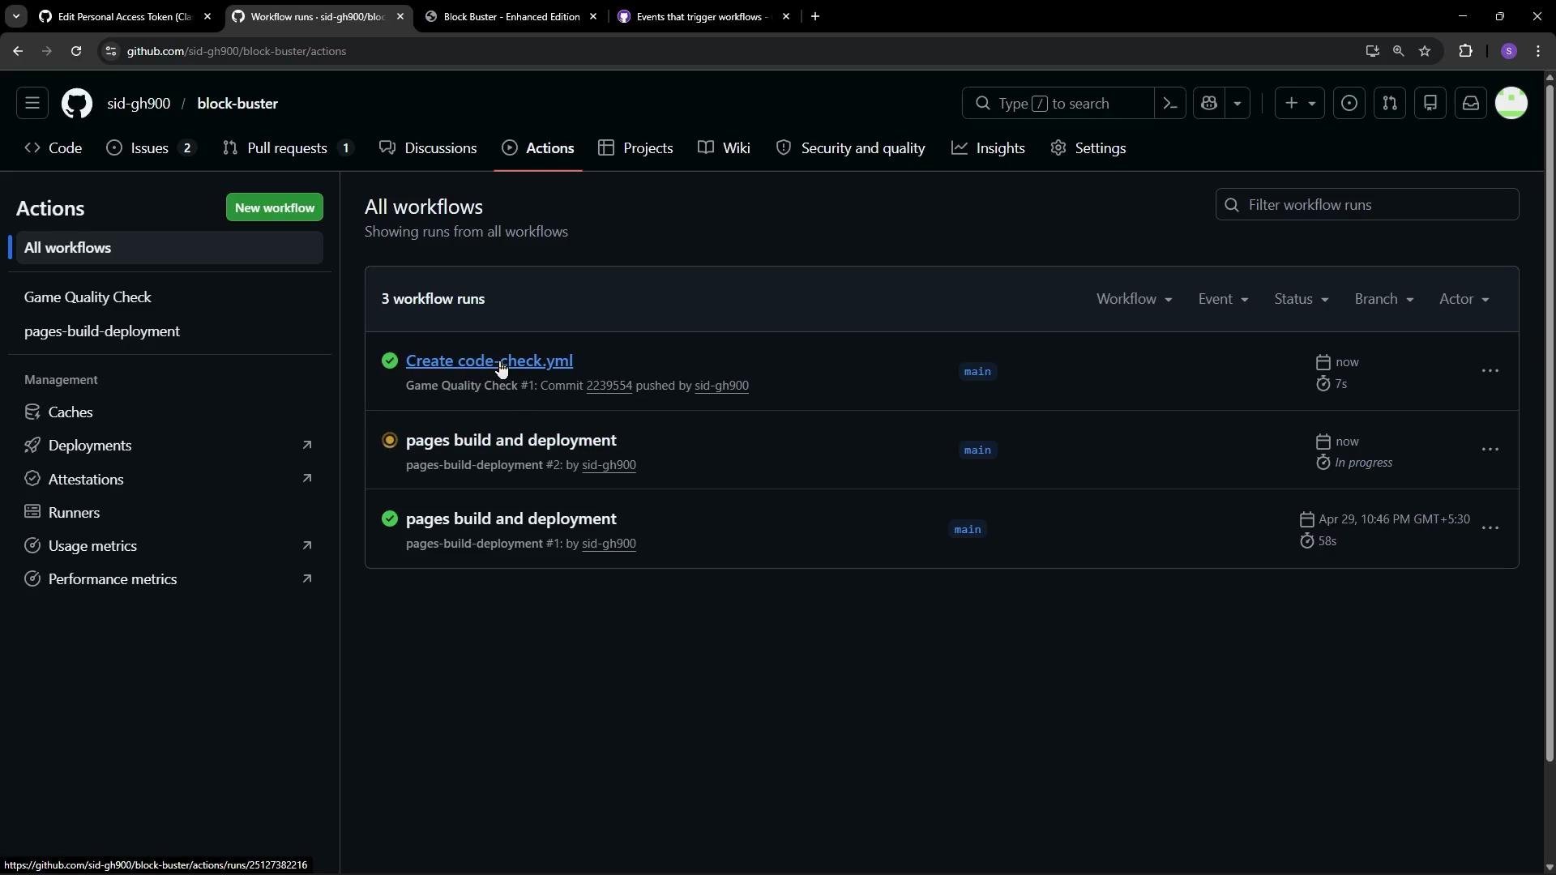Screen dimensions: 1556x875
Task: Open a new browser tab
Action: click(x=815, y=16)
